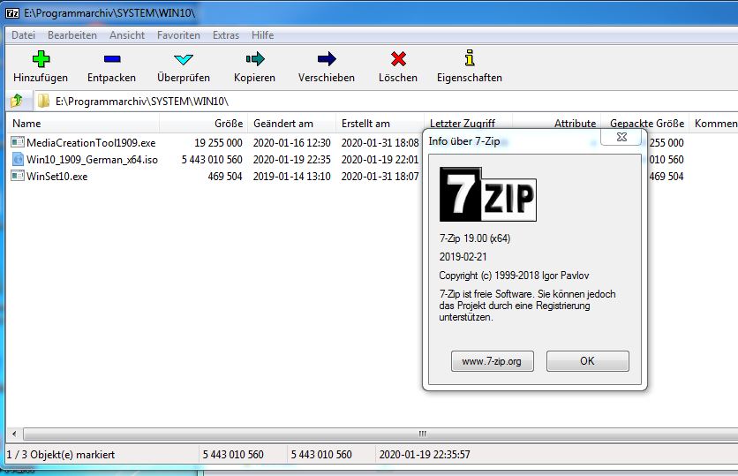The width and height of the screenshot is (738, 476).
Task: Click status text 1 / 3 Objekt(e) markiert
Action: point(61,455)
